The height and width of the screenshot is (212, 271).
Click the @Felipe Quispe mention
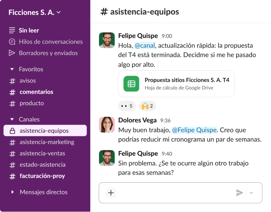point(194,130)
